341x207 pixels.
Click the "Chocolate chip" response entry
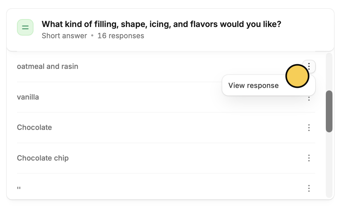43,158
